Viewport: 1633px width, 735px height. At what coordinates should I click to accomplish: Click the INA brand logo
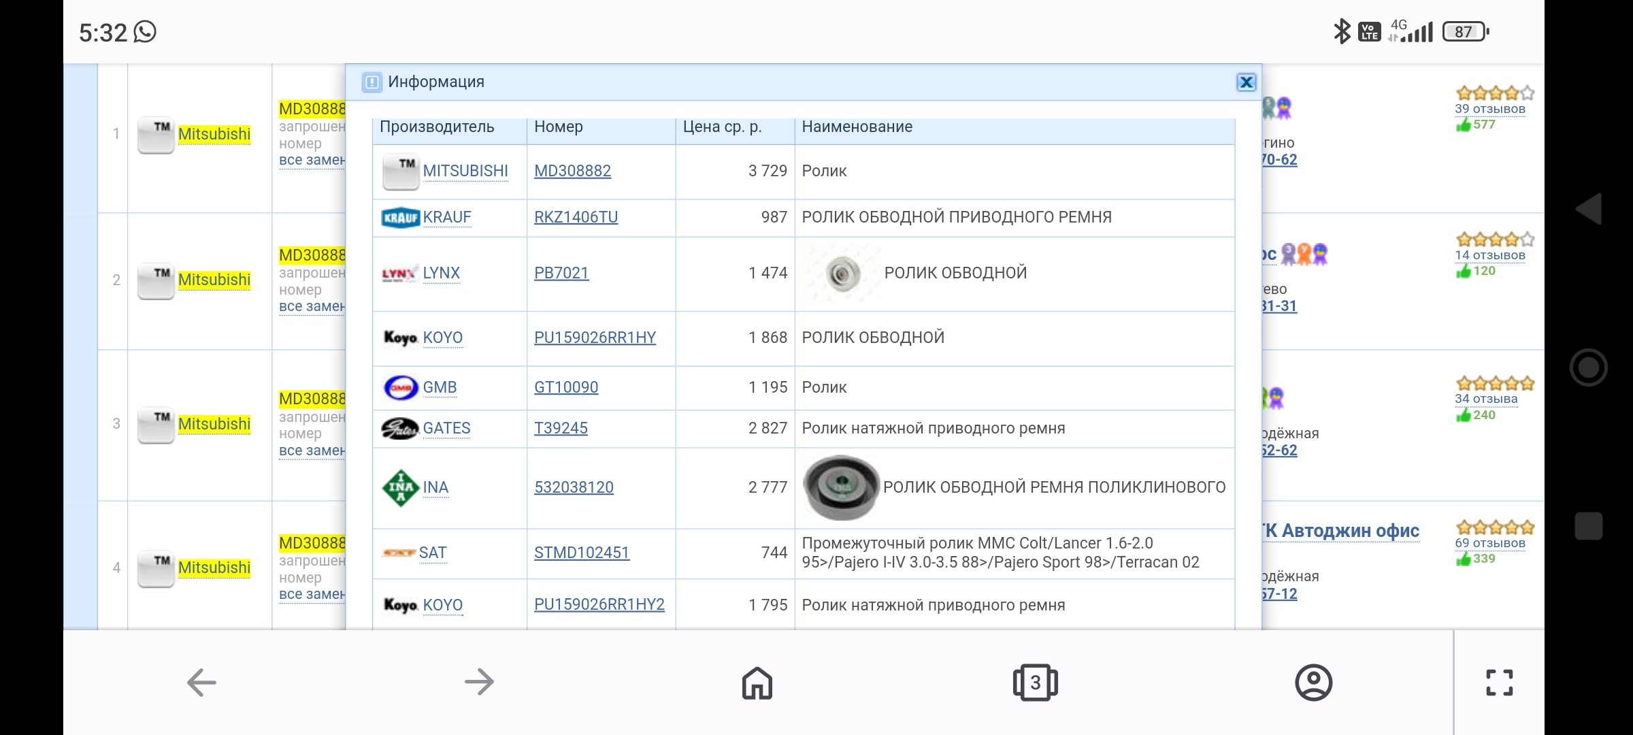tap(401, 488)
